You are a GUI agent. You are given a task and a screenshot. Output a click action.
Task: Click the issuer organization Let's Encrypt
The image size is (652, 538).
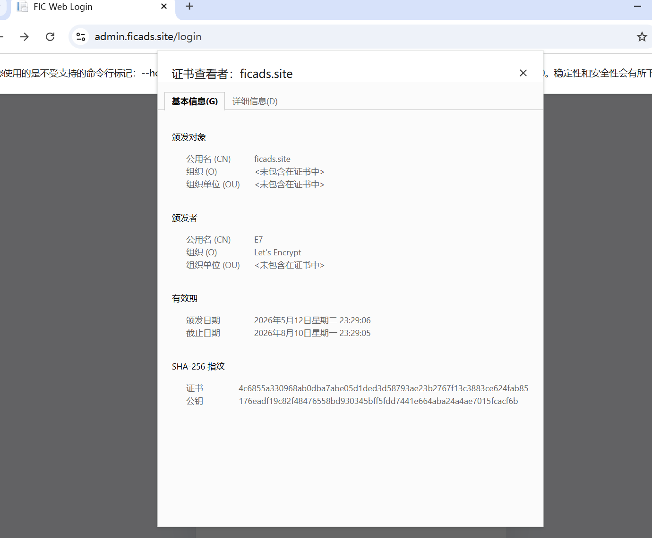[277, 252]
